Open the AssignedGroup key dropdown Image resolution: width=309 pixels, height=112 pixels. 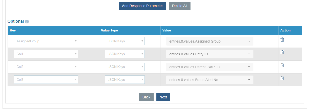[x=46, y=41]
